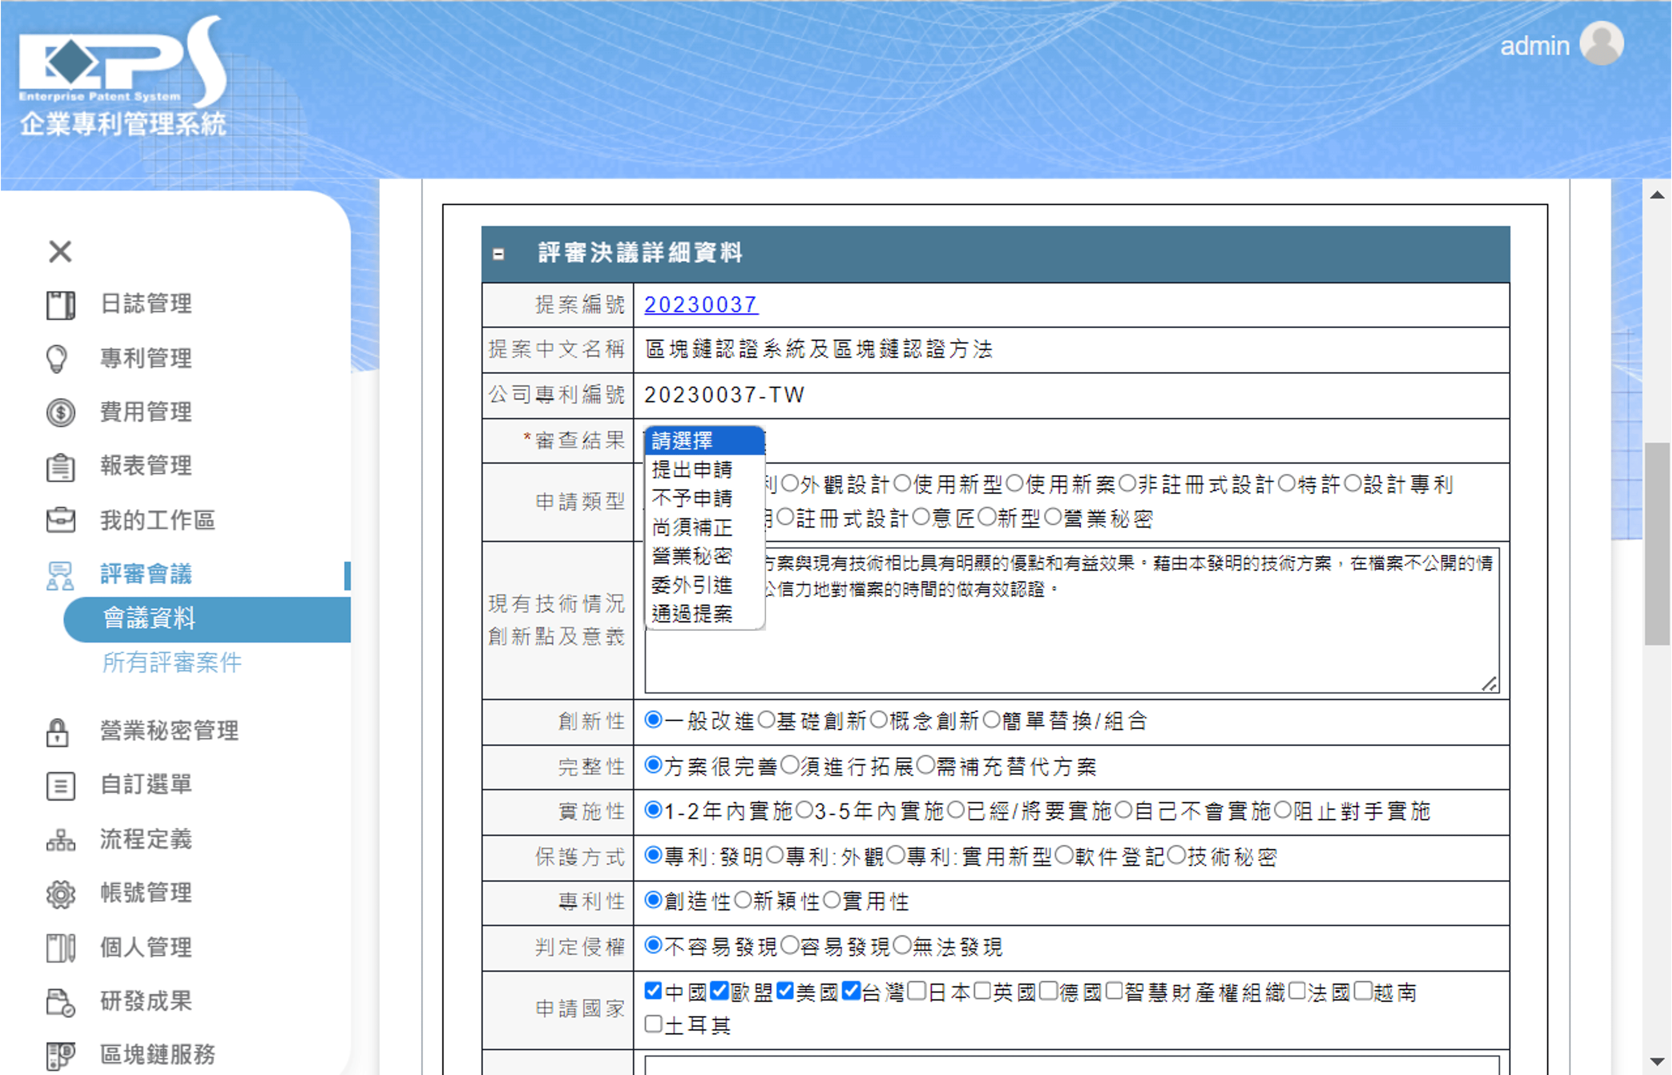
Task: Collapse the 評審決議詳細資料 section
Action: click(x=498, y=254)
